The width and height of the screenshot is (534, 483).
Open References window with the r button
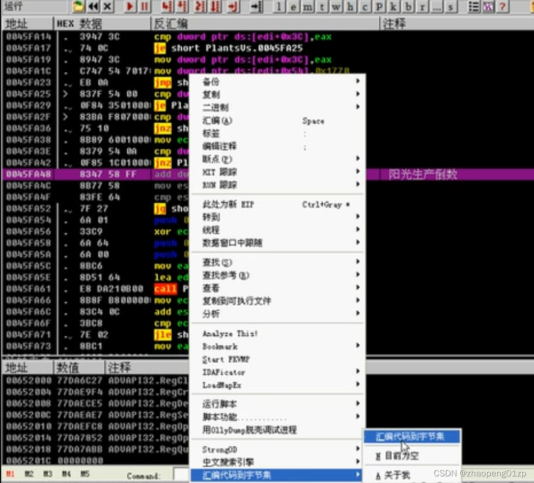coord(423,7)
